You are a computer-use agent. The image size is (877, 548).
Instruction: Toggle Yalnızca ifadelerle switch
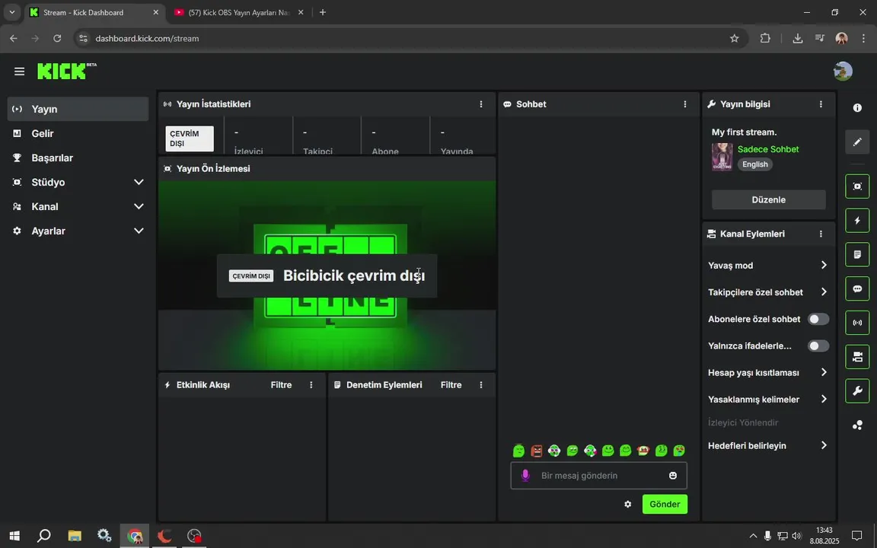(x=818, y=346)
